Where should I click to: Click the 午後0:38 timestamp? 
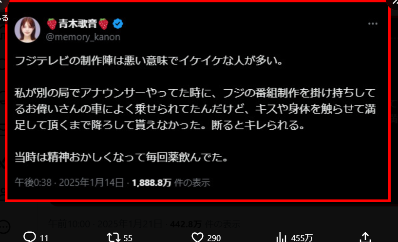tap(33, 182)
